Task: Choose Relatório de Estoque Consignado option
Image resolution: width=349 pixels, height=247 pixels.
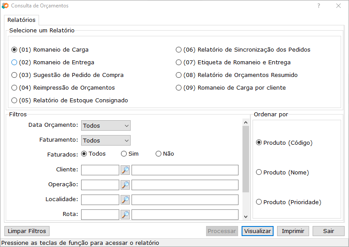Action: [x=14, y=101]
